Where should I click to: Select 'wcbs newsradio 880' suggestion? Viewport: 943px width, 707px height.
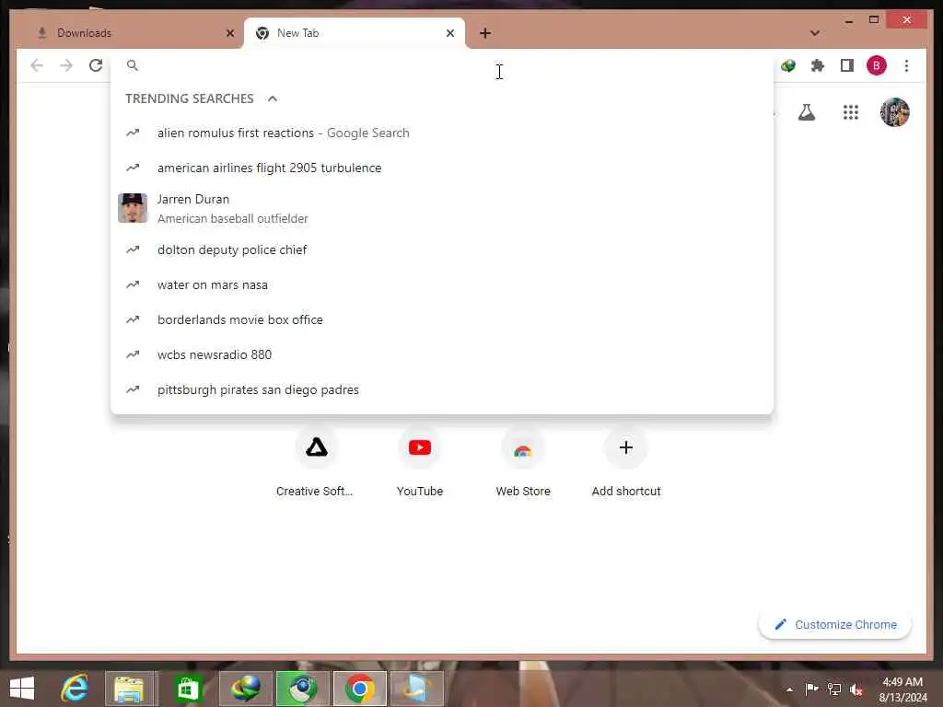coord(442,354)
